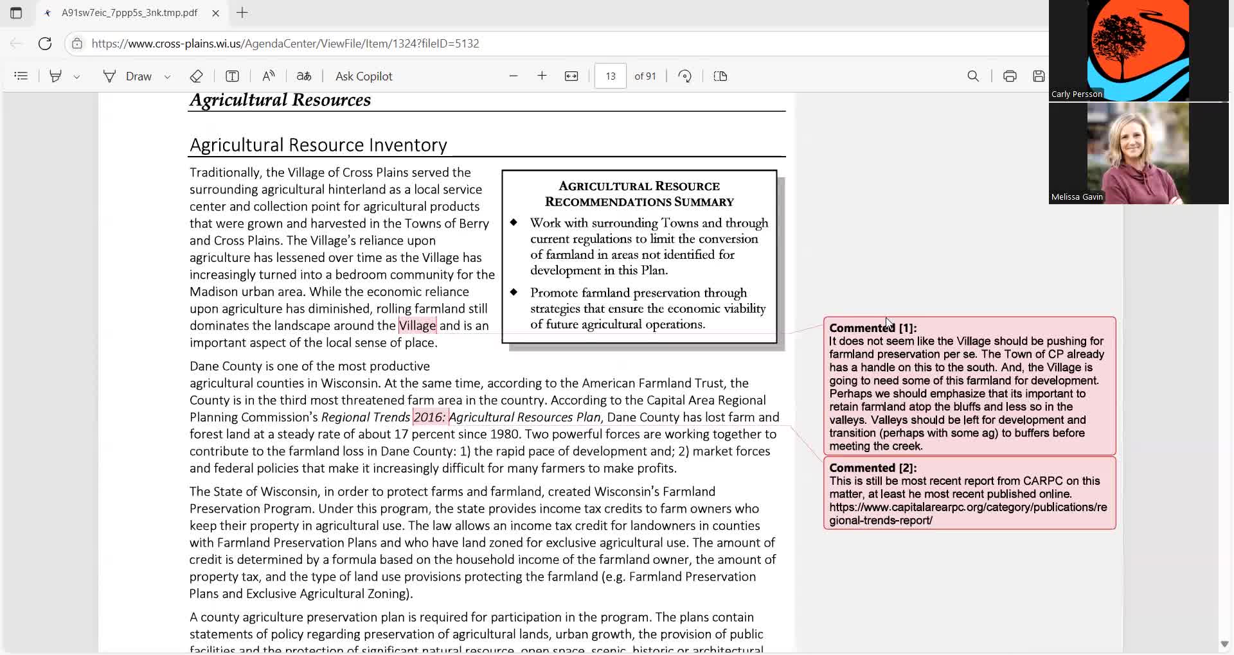This screenshot has height=655, width=1234.
Task: Save the PDF document
Action: (x=1039, y=76)
